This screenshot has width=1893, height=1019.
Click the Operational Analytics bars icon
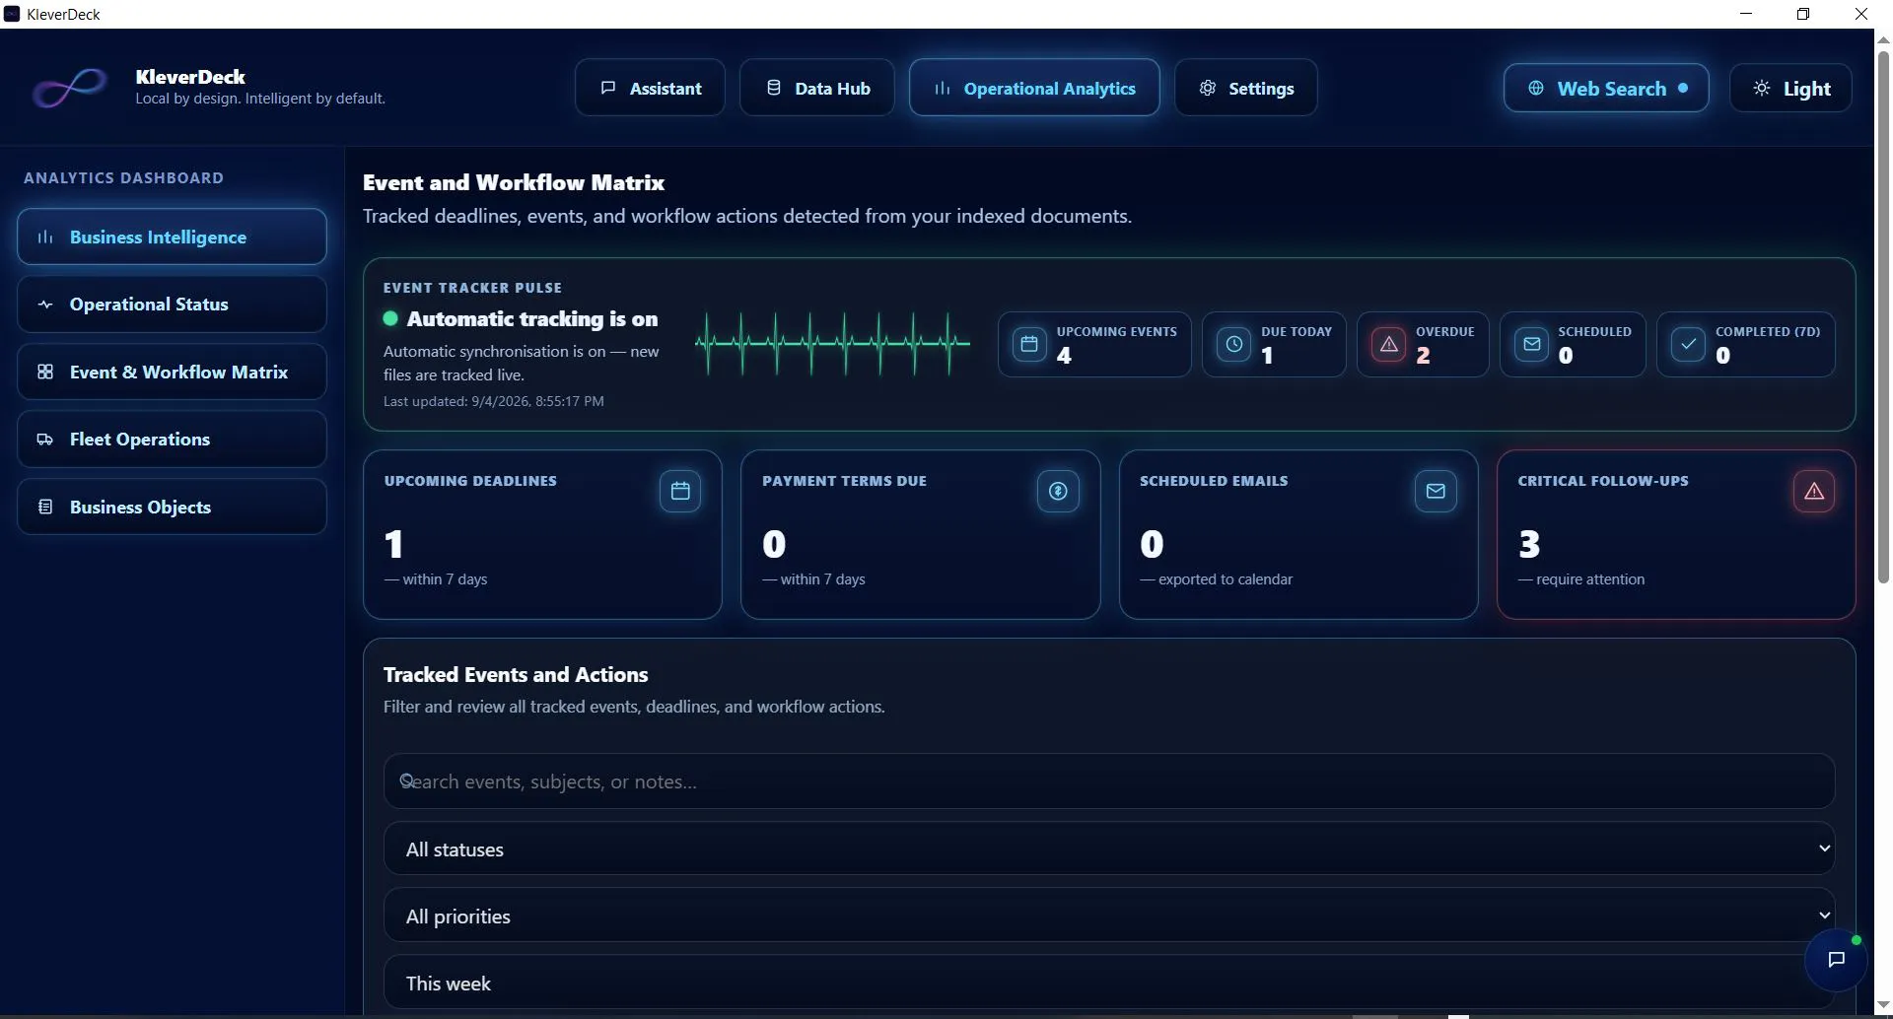point(943,88)
